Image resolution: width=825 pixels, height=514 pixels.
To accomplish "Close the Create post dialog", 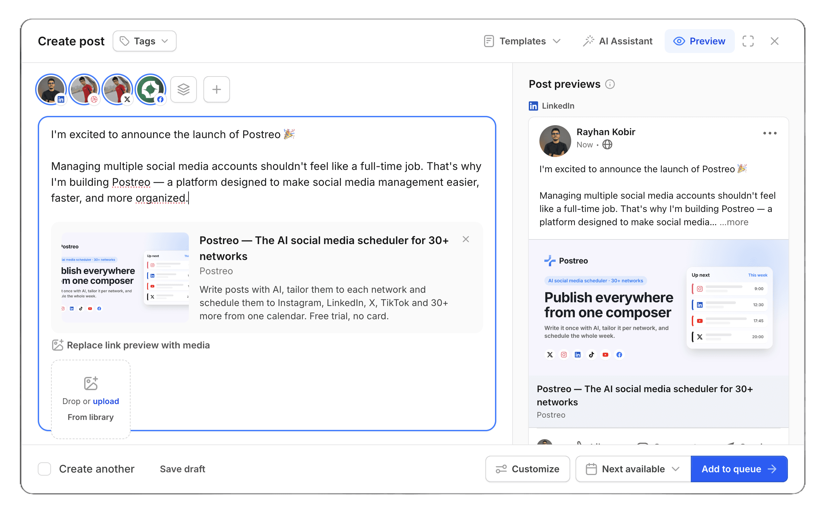I will pyautogui.click(x=774, y=41).
